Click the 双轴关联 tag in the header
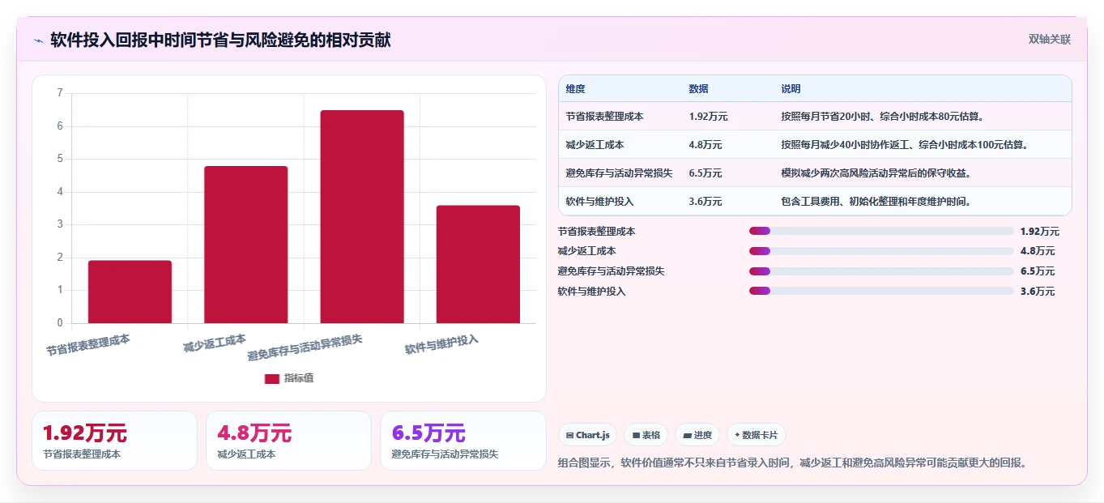Viewport: 1104px width, 503px height. tap(1050, 40)
